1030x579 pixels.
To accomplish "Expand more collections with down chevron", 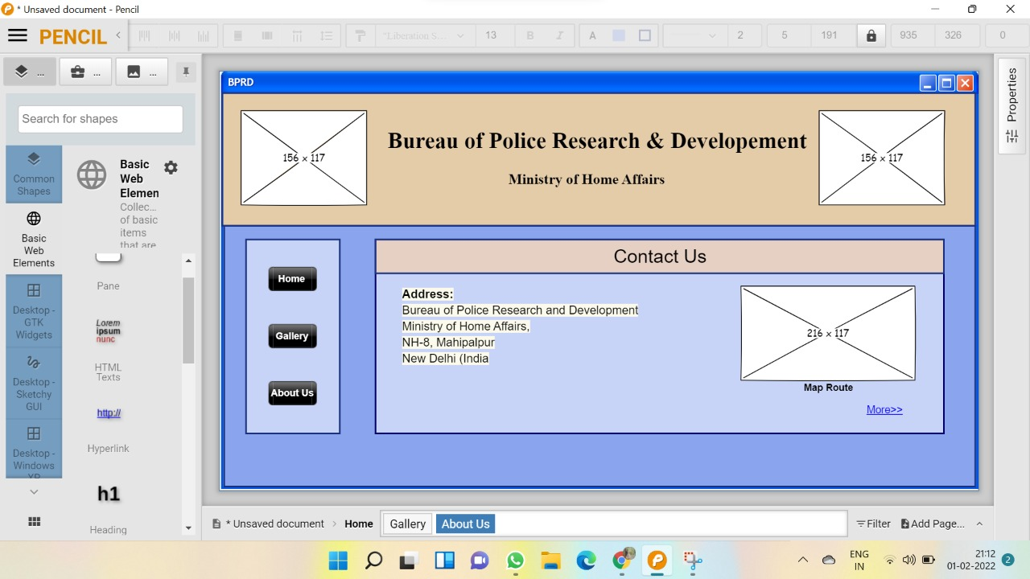I will (x=34, y=491).
